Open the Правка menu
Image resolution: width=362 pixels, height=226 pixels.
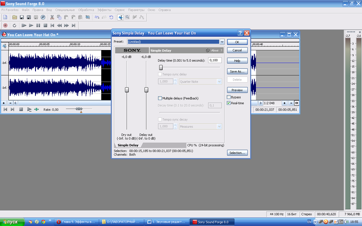point(38,10)
